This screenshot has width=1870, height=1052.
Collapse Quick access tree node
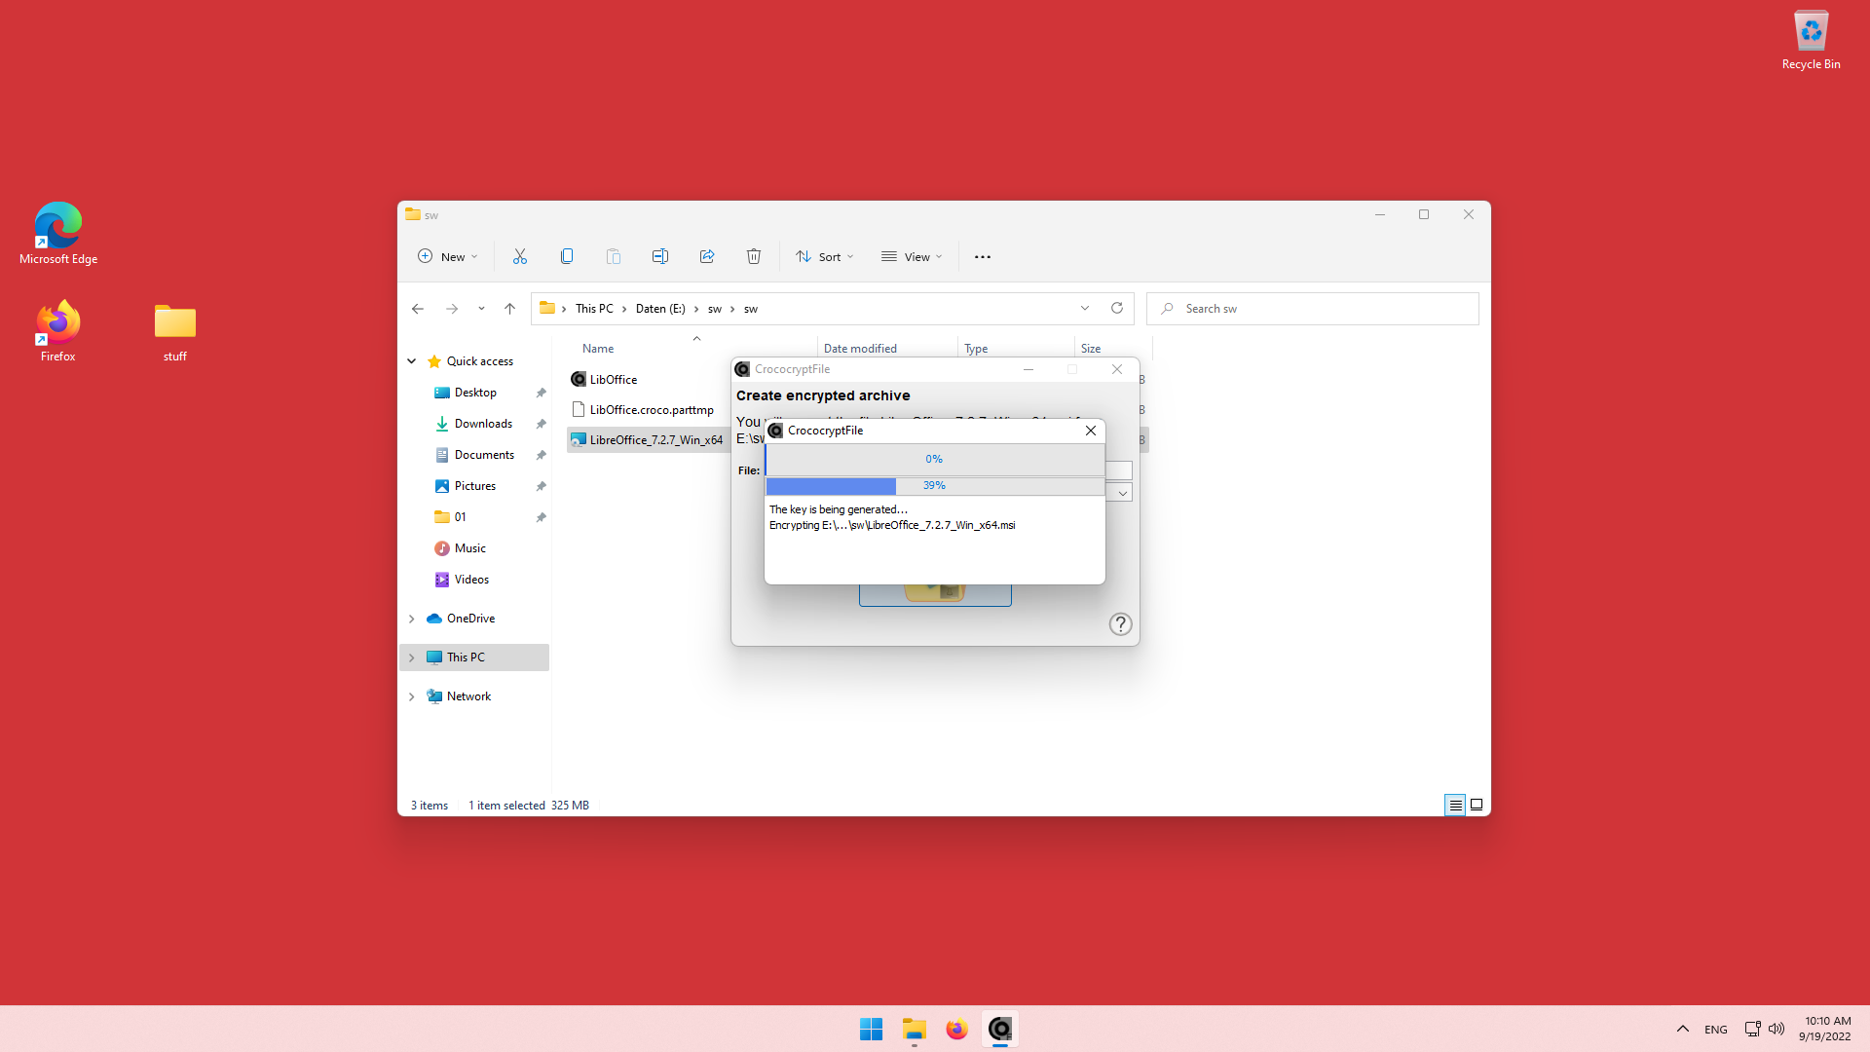click(412, 361)
